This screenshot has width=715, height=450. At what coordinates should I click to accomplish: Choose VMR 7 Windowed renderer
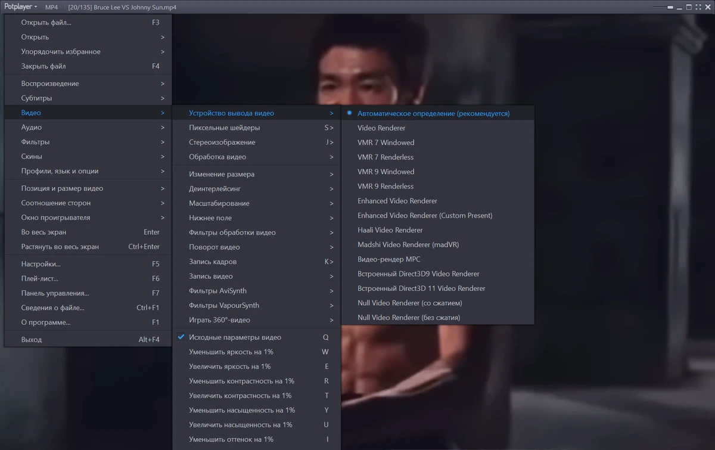438,142
